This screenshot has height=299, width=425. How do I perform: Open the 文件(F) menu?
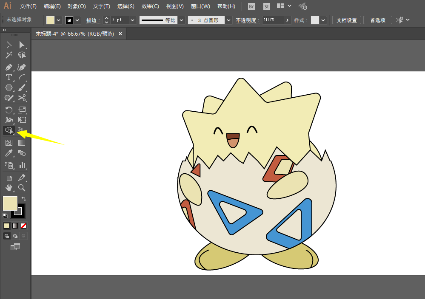(28, 6)
